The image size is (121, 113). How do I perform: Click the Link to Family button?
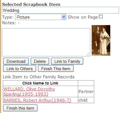point(67,61)
